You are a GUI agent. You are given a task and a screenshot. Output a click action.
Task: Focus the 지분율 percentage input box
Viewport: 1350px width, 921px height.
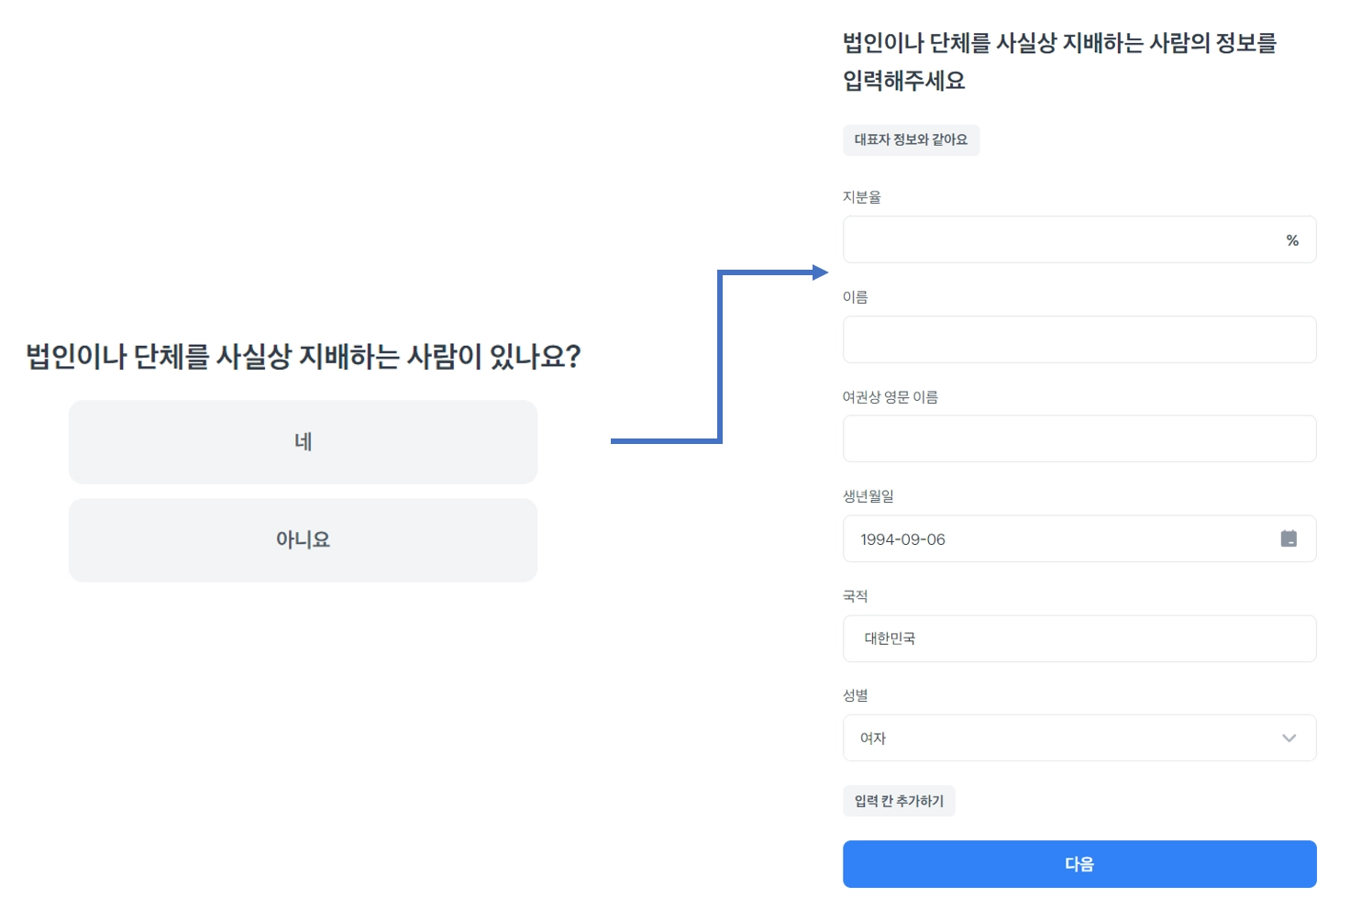point(1055,240)
